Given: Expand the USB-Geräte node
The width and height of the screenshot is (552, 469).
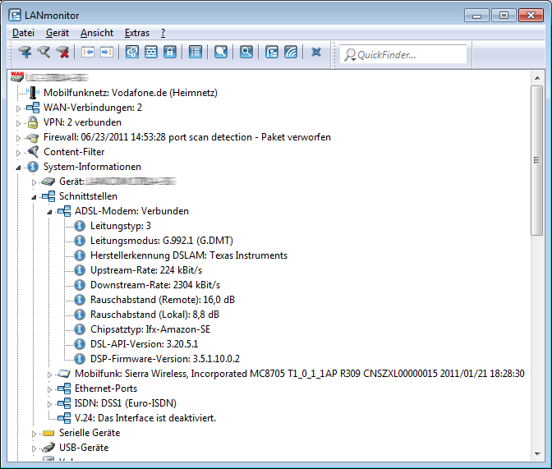Looking at the screenshot, I should click(34, 448).
